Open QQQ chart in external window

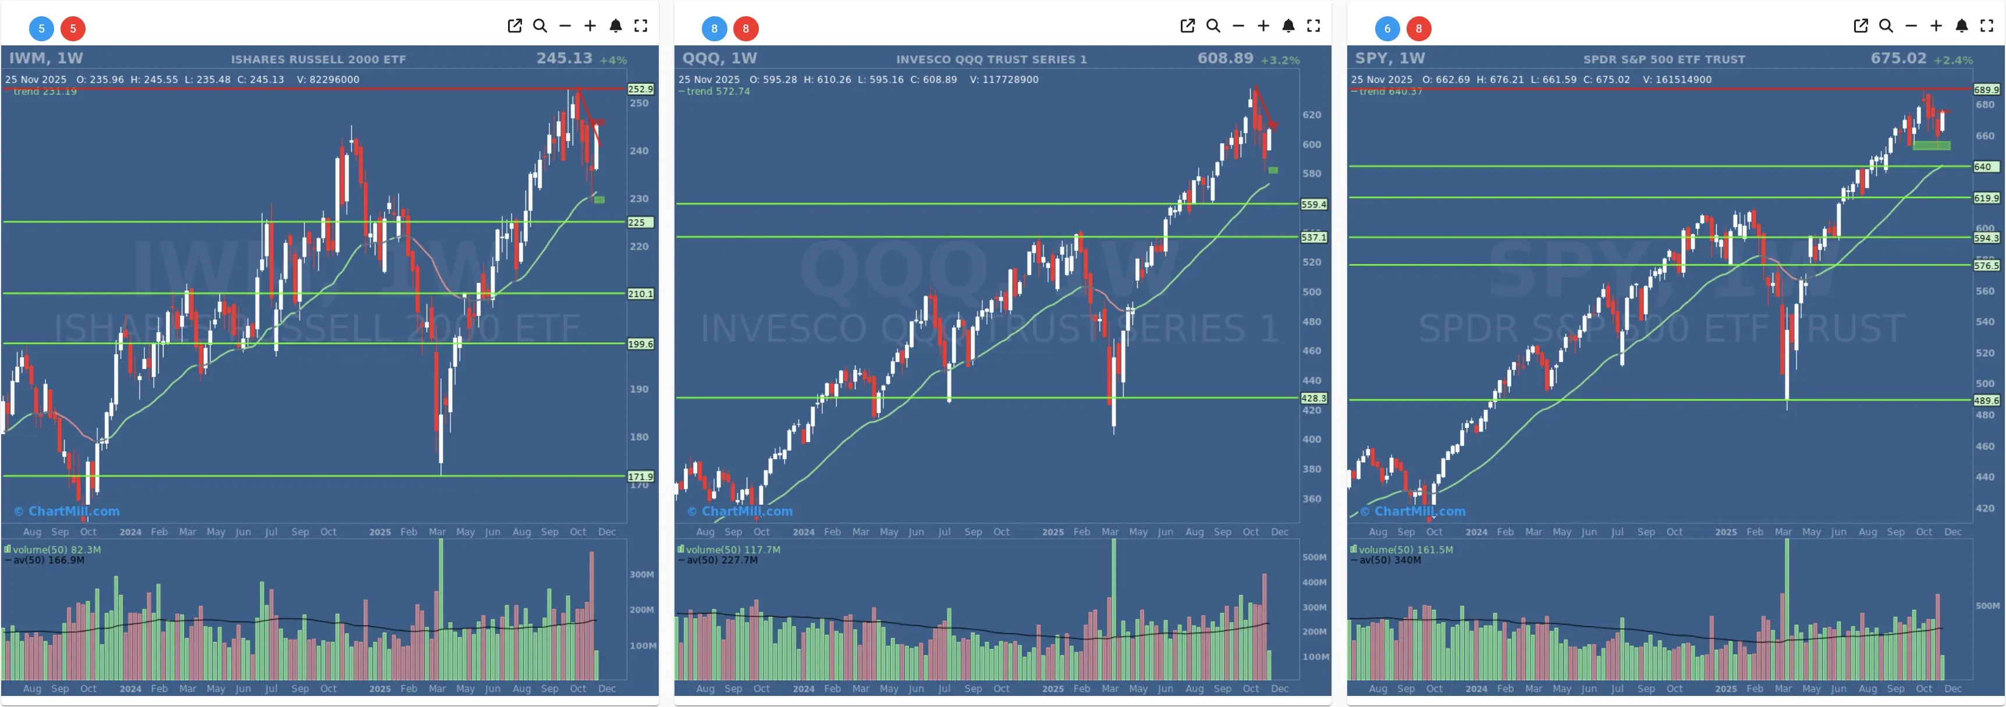point(1188,26)
